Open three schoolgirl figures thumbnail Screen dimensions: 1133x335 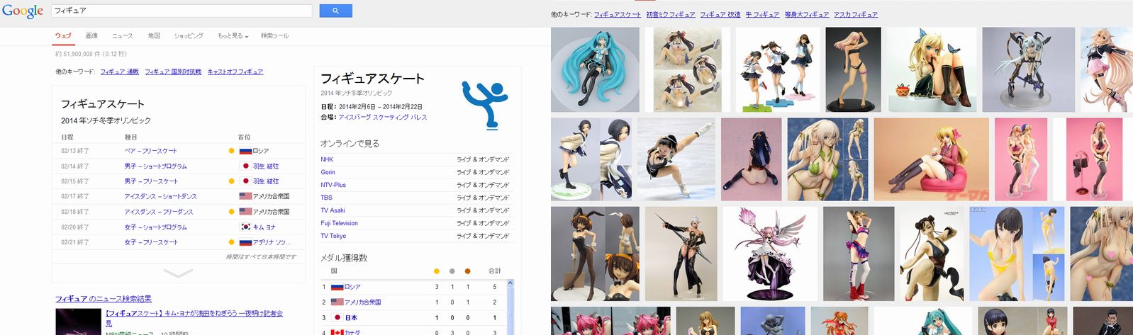click(x=778, y=69)
